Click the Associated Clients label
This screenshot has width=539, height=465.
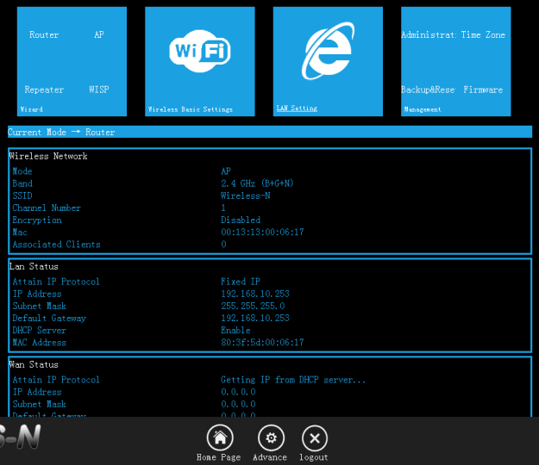(56, 245)
